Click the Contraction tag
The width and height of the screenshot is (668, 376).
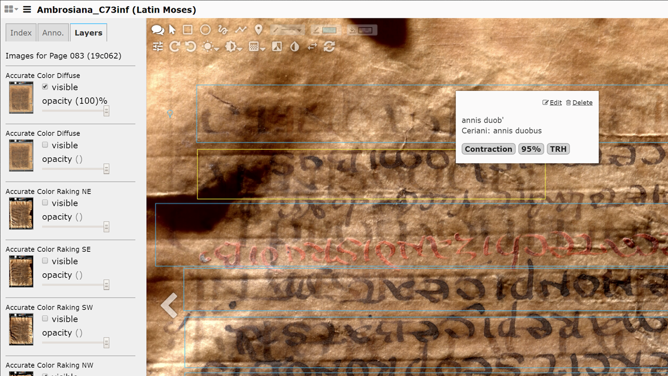coord(488,149)
